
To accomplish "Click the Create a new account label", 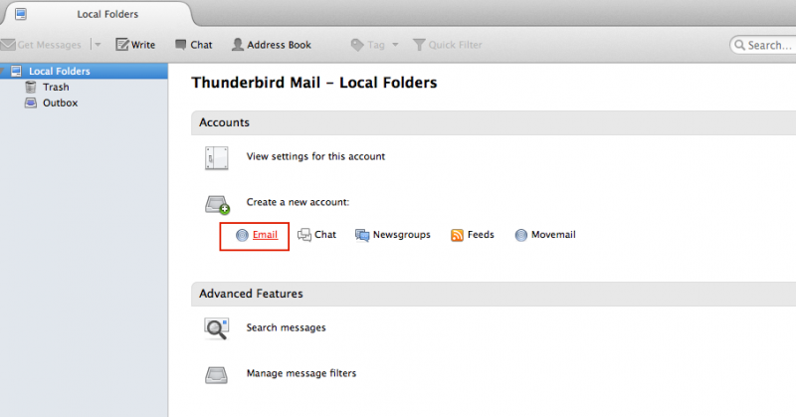I will (298, 202).
